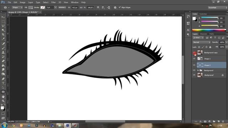228x128 pixels.
Task: Toggle lock image pixels brush icon
Action: coord(203,47)
